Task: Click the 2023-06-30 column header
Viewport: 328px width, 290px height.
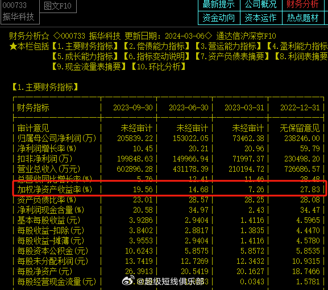Action: [x=189, y=108]
